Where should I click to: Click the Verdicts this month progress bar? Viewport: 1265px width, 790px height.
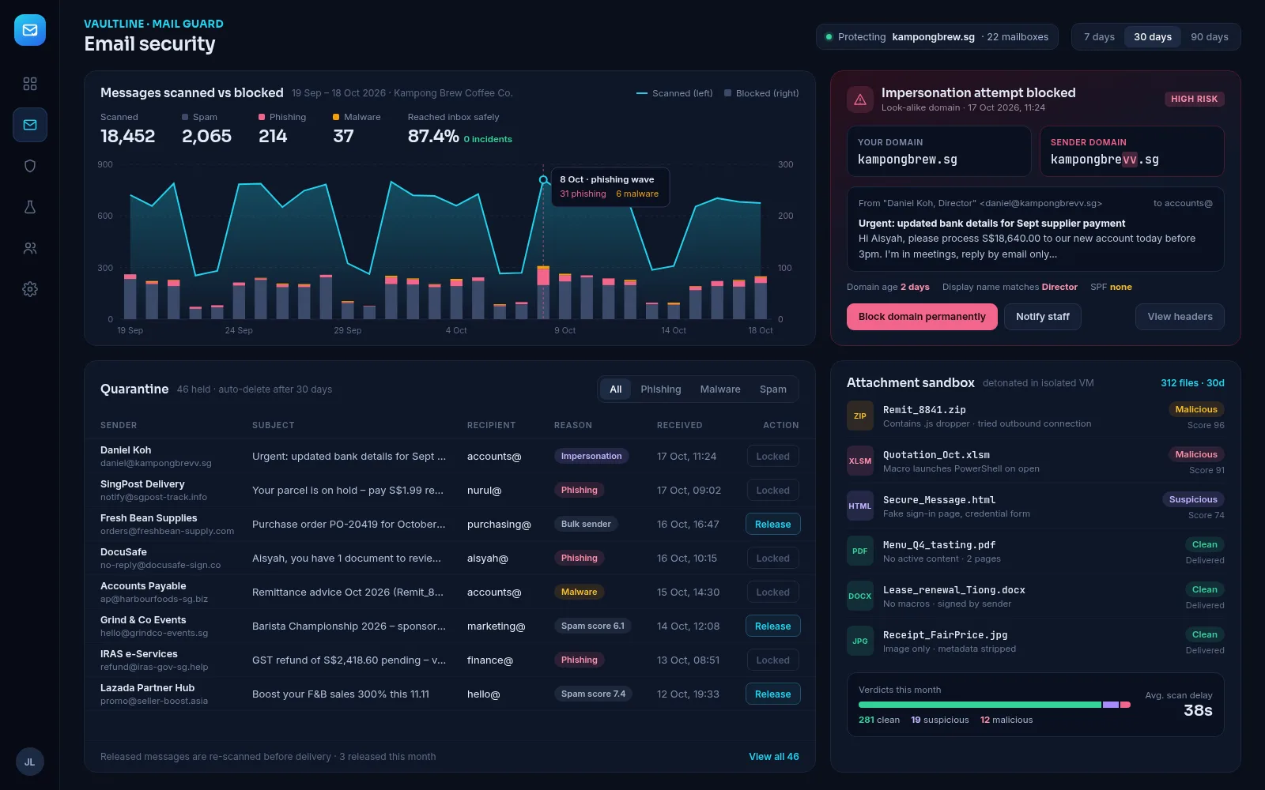tap(995, 705)
